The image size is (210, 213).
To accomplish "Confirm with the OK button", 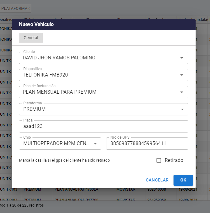I will pyautogui.click(x=183, y=180).
